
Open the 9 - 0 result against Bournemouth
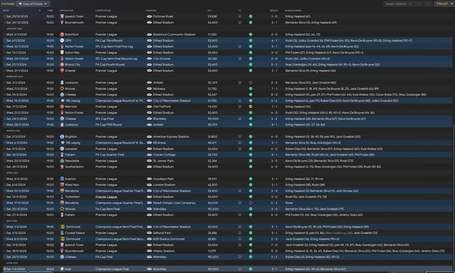pos(274,251)
